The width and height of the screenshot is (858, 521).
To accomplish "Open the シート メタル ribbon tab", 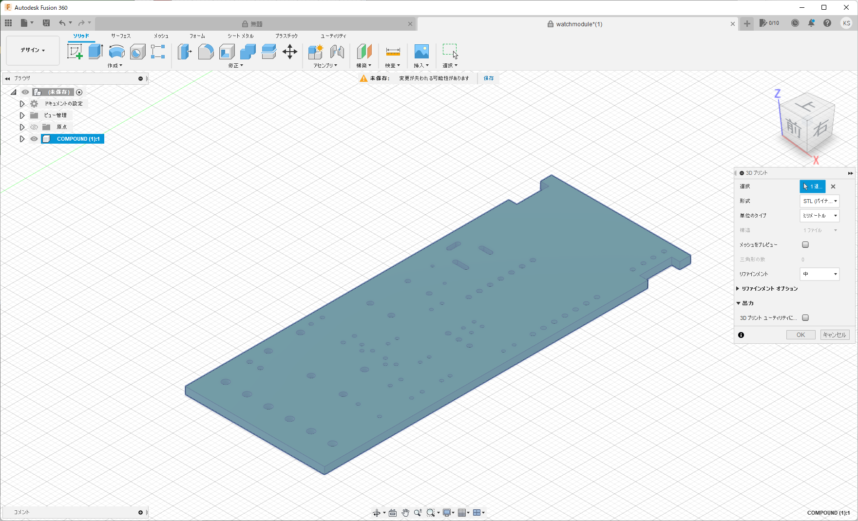I will coord(240,36).
